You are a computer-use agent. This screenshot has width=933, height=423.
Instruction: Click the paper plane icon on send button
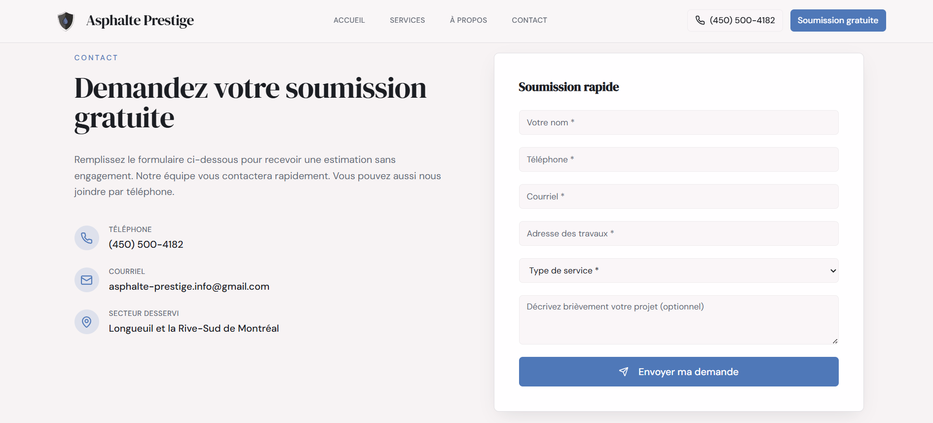(x=624, y=372)
